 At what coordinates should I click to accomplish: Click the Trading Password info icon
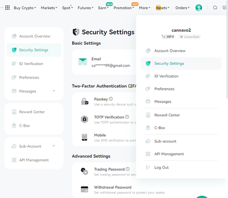pos(128,169)
